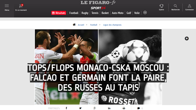Print the article with printer icon

point(124,108)
